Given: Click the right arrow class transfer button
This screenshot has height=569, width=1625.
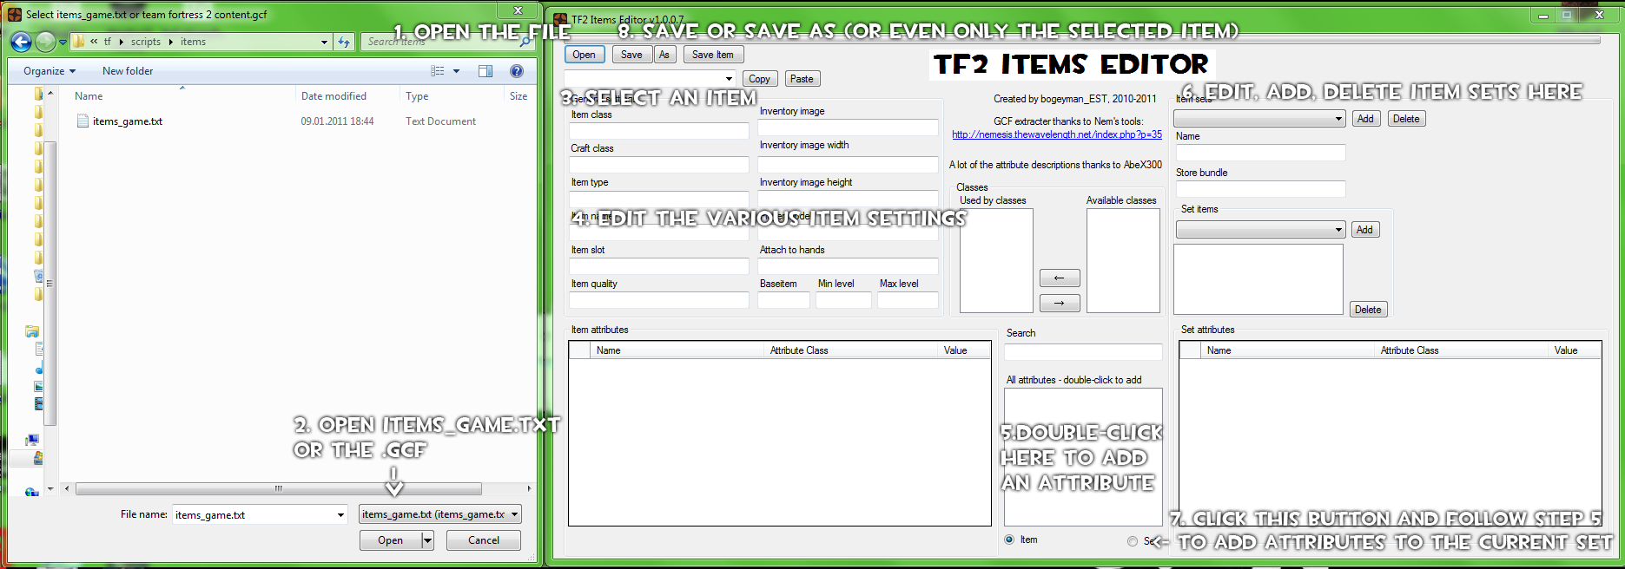Looking at the screenshot, I should pos(1059,304).
